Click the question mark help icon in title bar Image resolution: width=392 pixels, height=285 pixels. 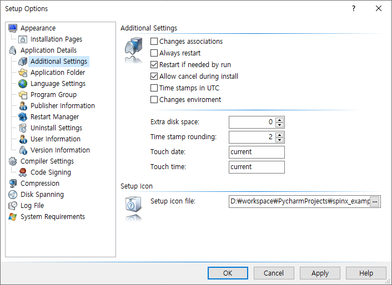pyautogui.click(x=354, y=8)
